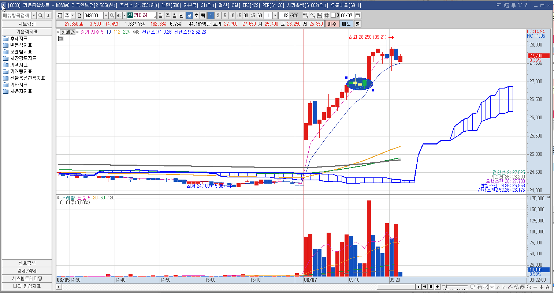
Task: Open the 신호검색 panel tab
Action: [x=27, y=263]
